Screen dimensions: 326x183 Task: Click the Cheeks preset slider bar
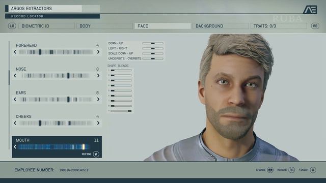[x=56, y=123]
